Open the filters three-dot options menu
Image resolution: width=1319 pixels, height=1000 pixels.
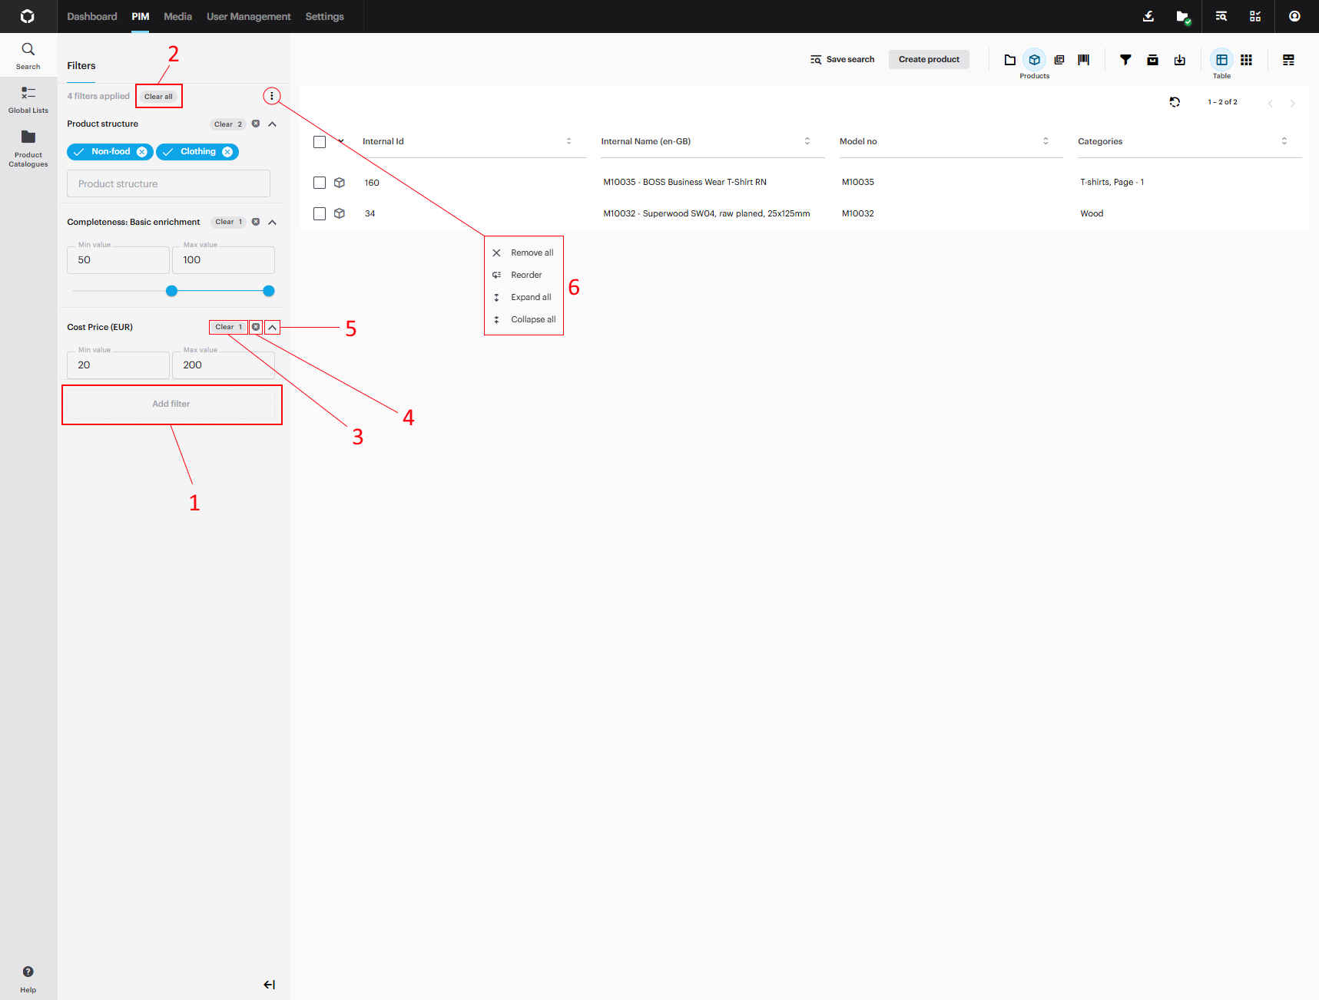click(271, 96)
